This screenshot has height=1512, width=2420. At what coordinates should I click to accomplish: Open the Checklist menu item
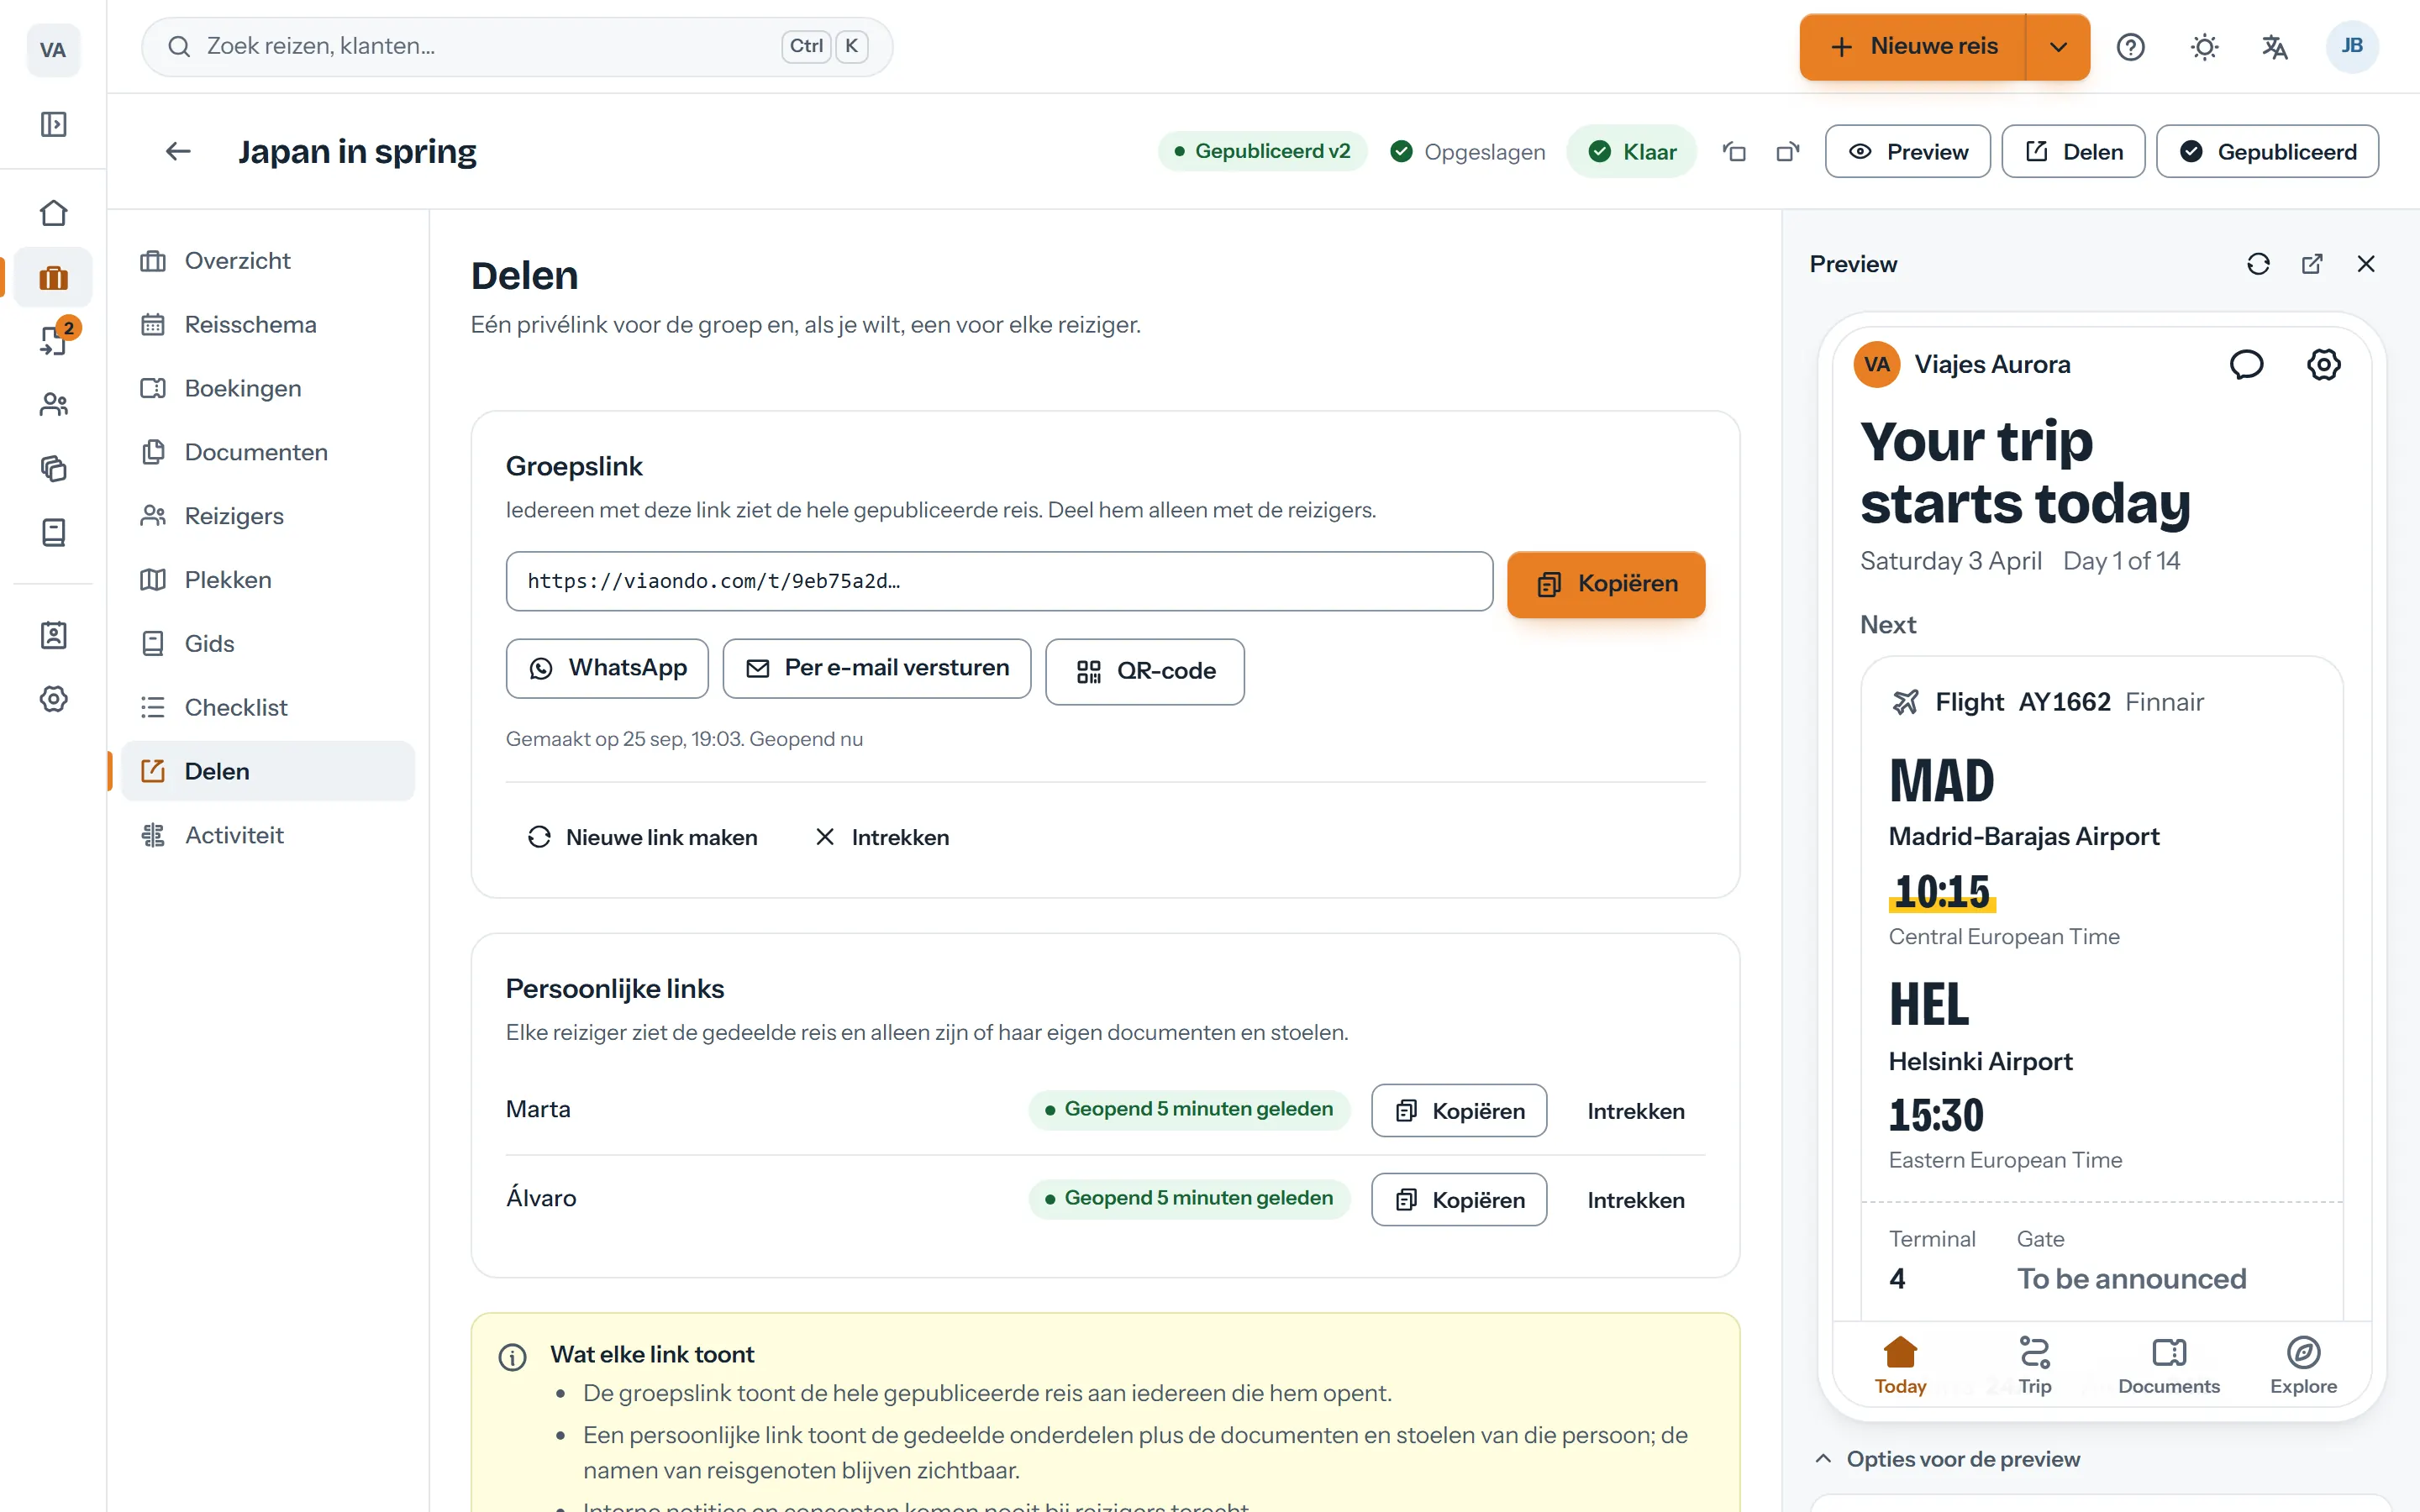[268, 707]
